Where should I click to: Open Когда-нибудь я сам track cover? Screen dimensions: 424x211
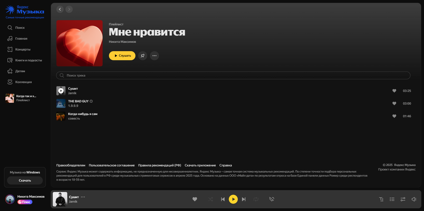pos(61,116)
